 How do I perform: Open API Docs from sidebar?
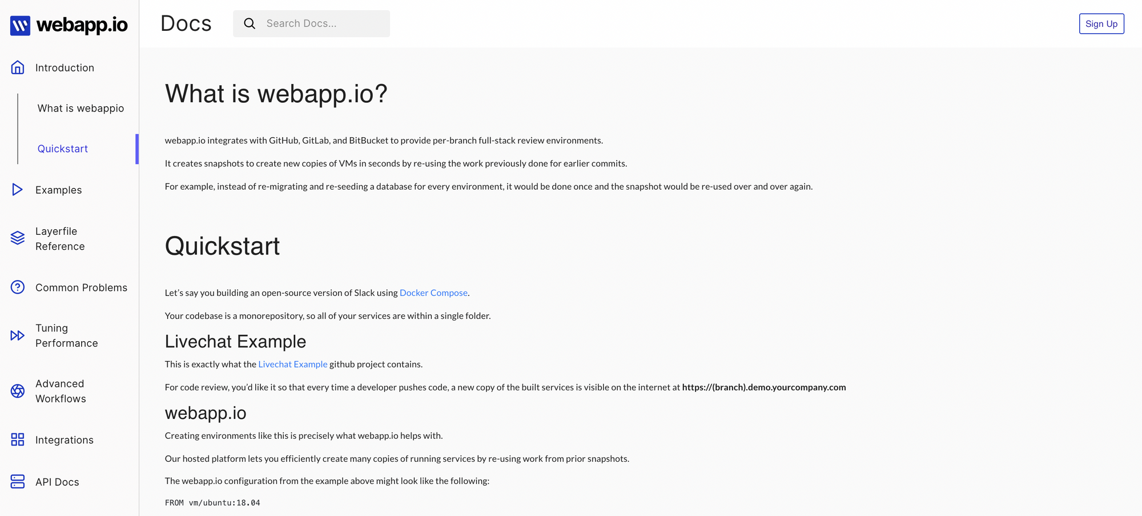click(57, 482)
